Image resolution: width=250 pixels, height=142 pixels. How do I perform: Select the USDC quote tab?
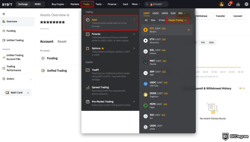click(x=156, y=13)
